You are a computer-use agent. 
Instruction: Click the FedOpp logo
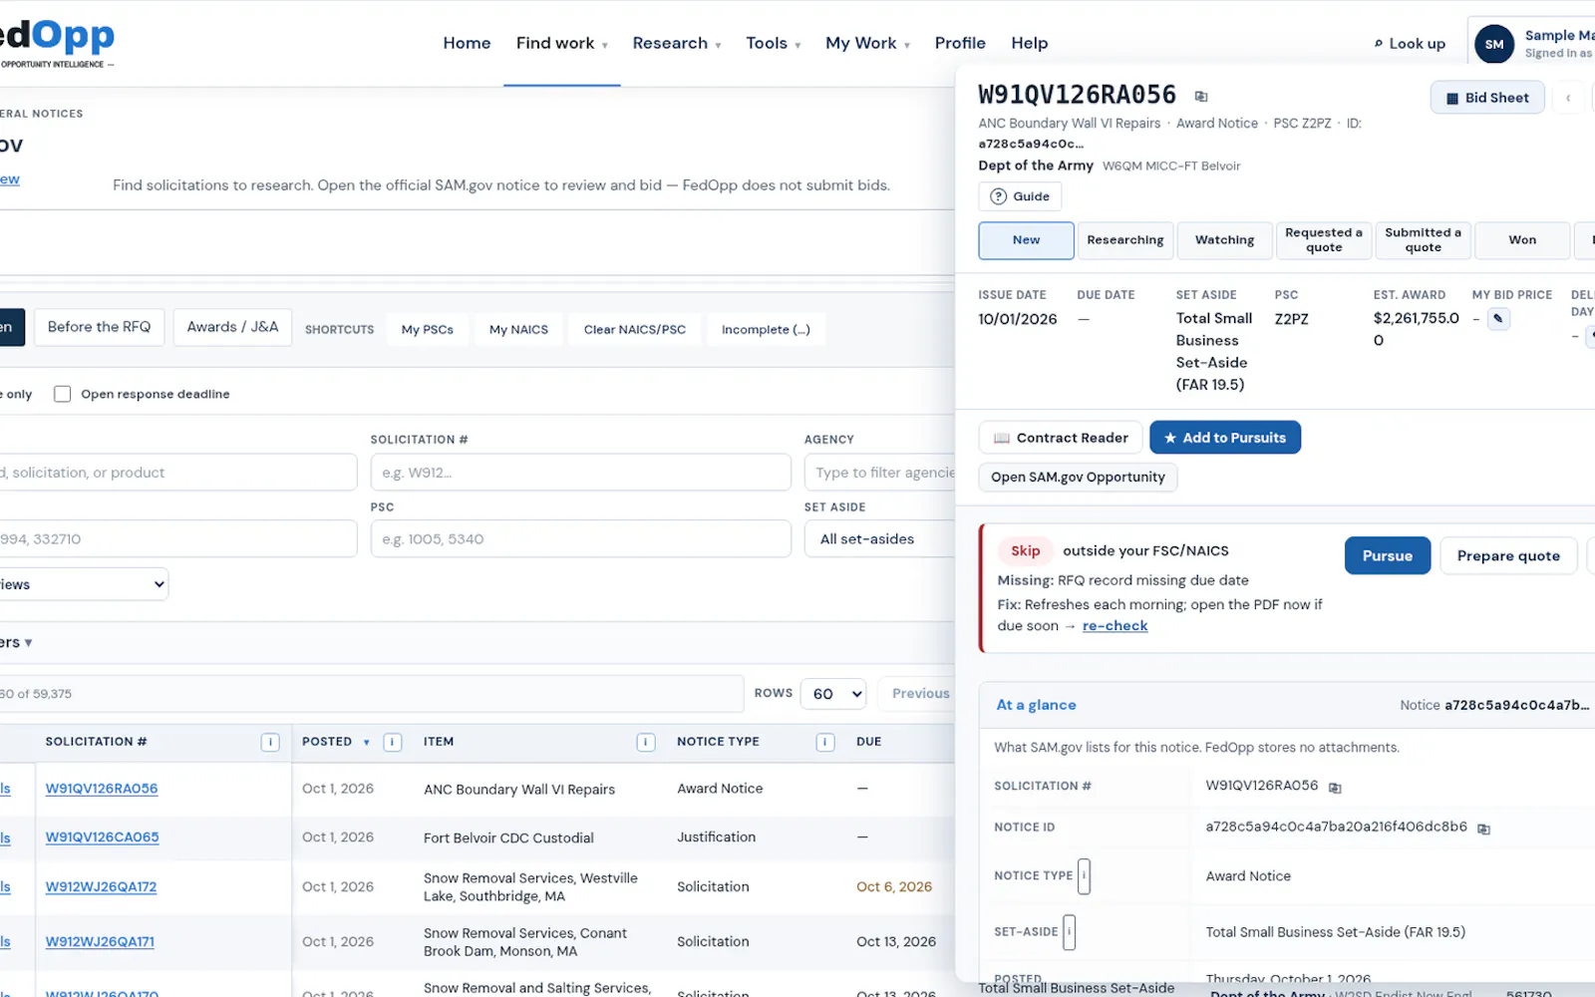click(56, 43)
